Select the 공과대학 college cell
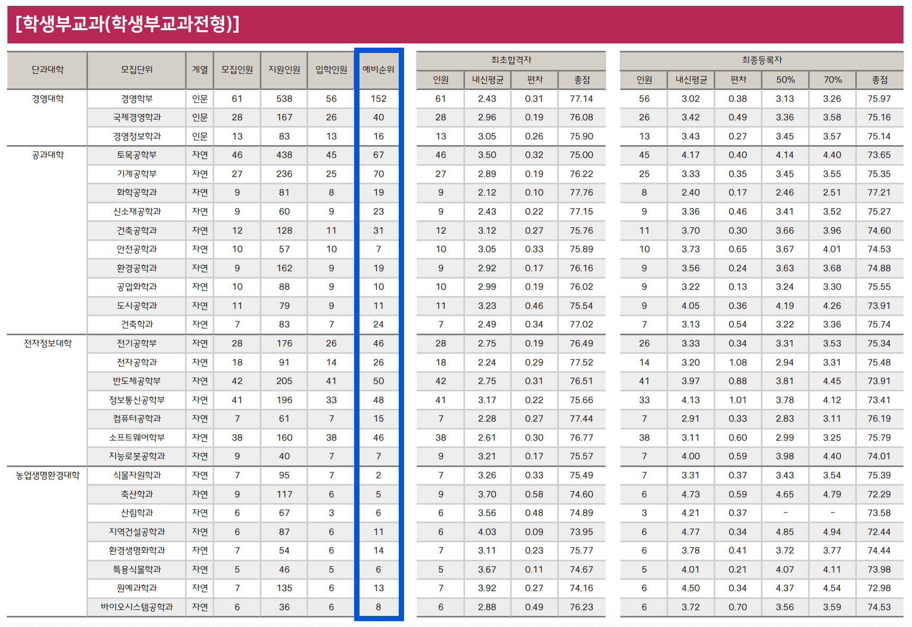The height and width of the screenshot is (627, 912). click(x=47, y=155)
